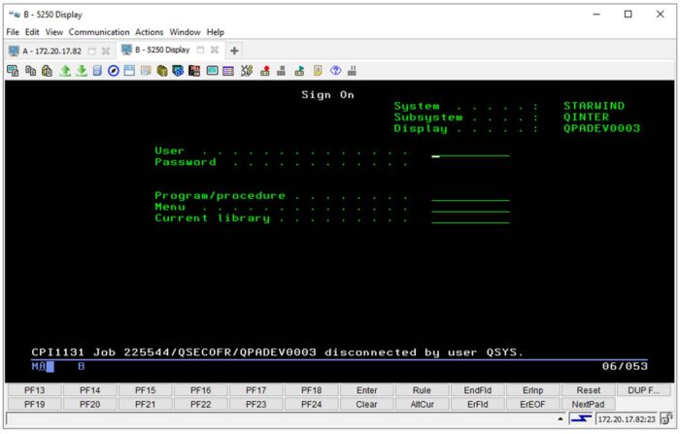Click the Copy icon in the toolbar
The image size is (680, 434).
(31, 70)
